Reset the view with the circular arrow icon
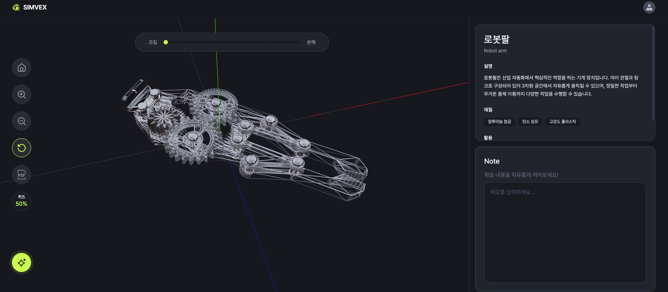The width and height of the screenshot is (668, 292). click(22, 148)
